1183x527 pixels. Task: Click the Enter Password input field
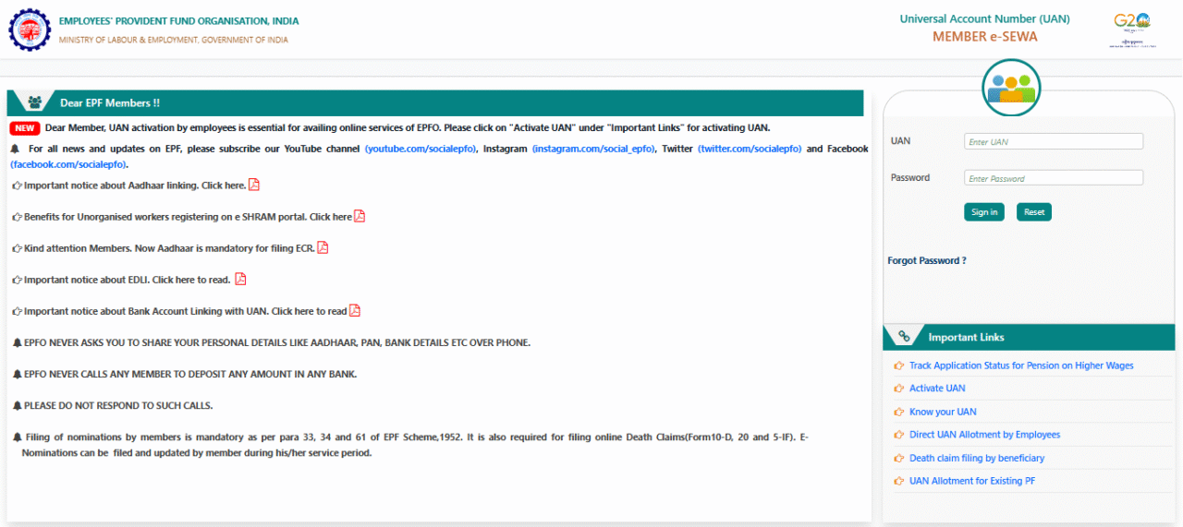[x=1054, y=178]
